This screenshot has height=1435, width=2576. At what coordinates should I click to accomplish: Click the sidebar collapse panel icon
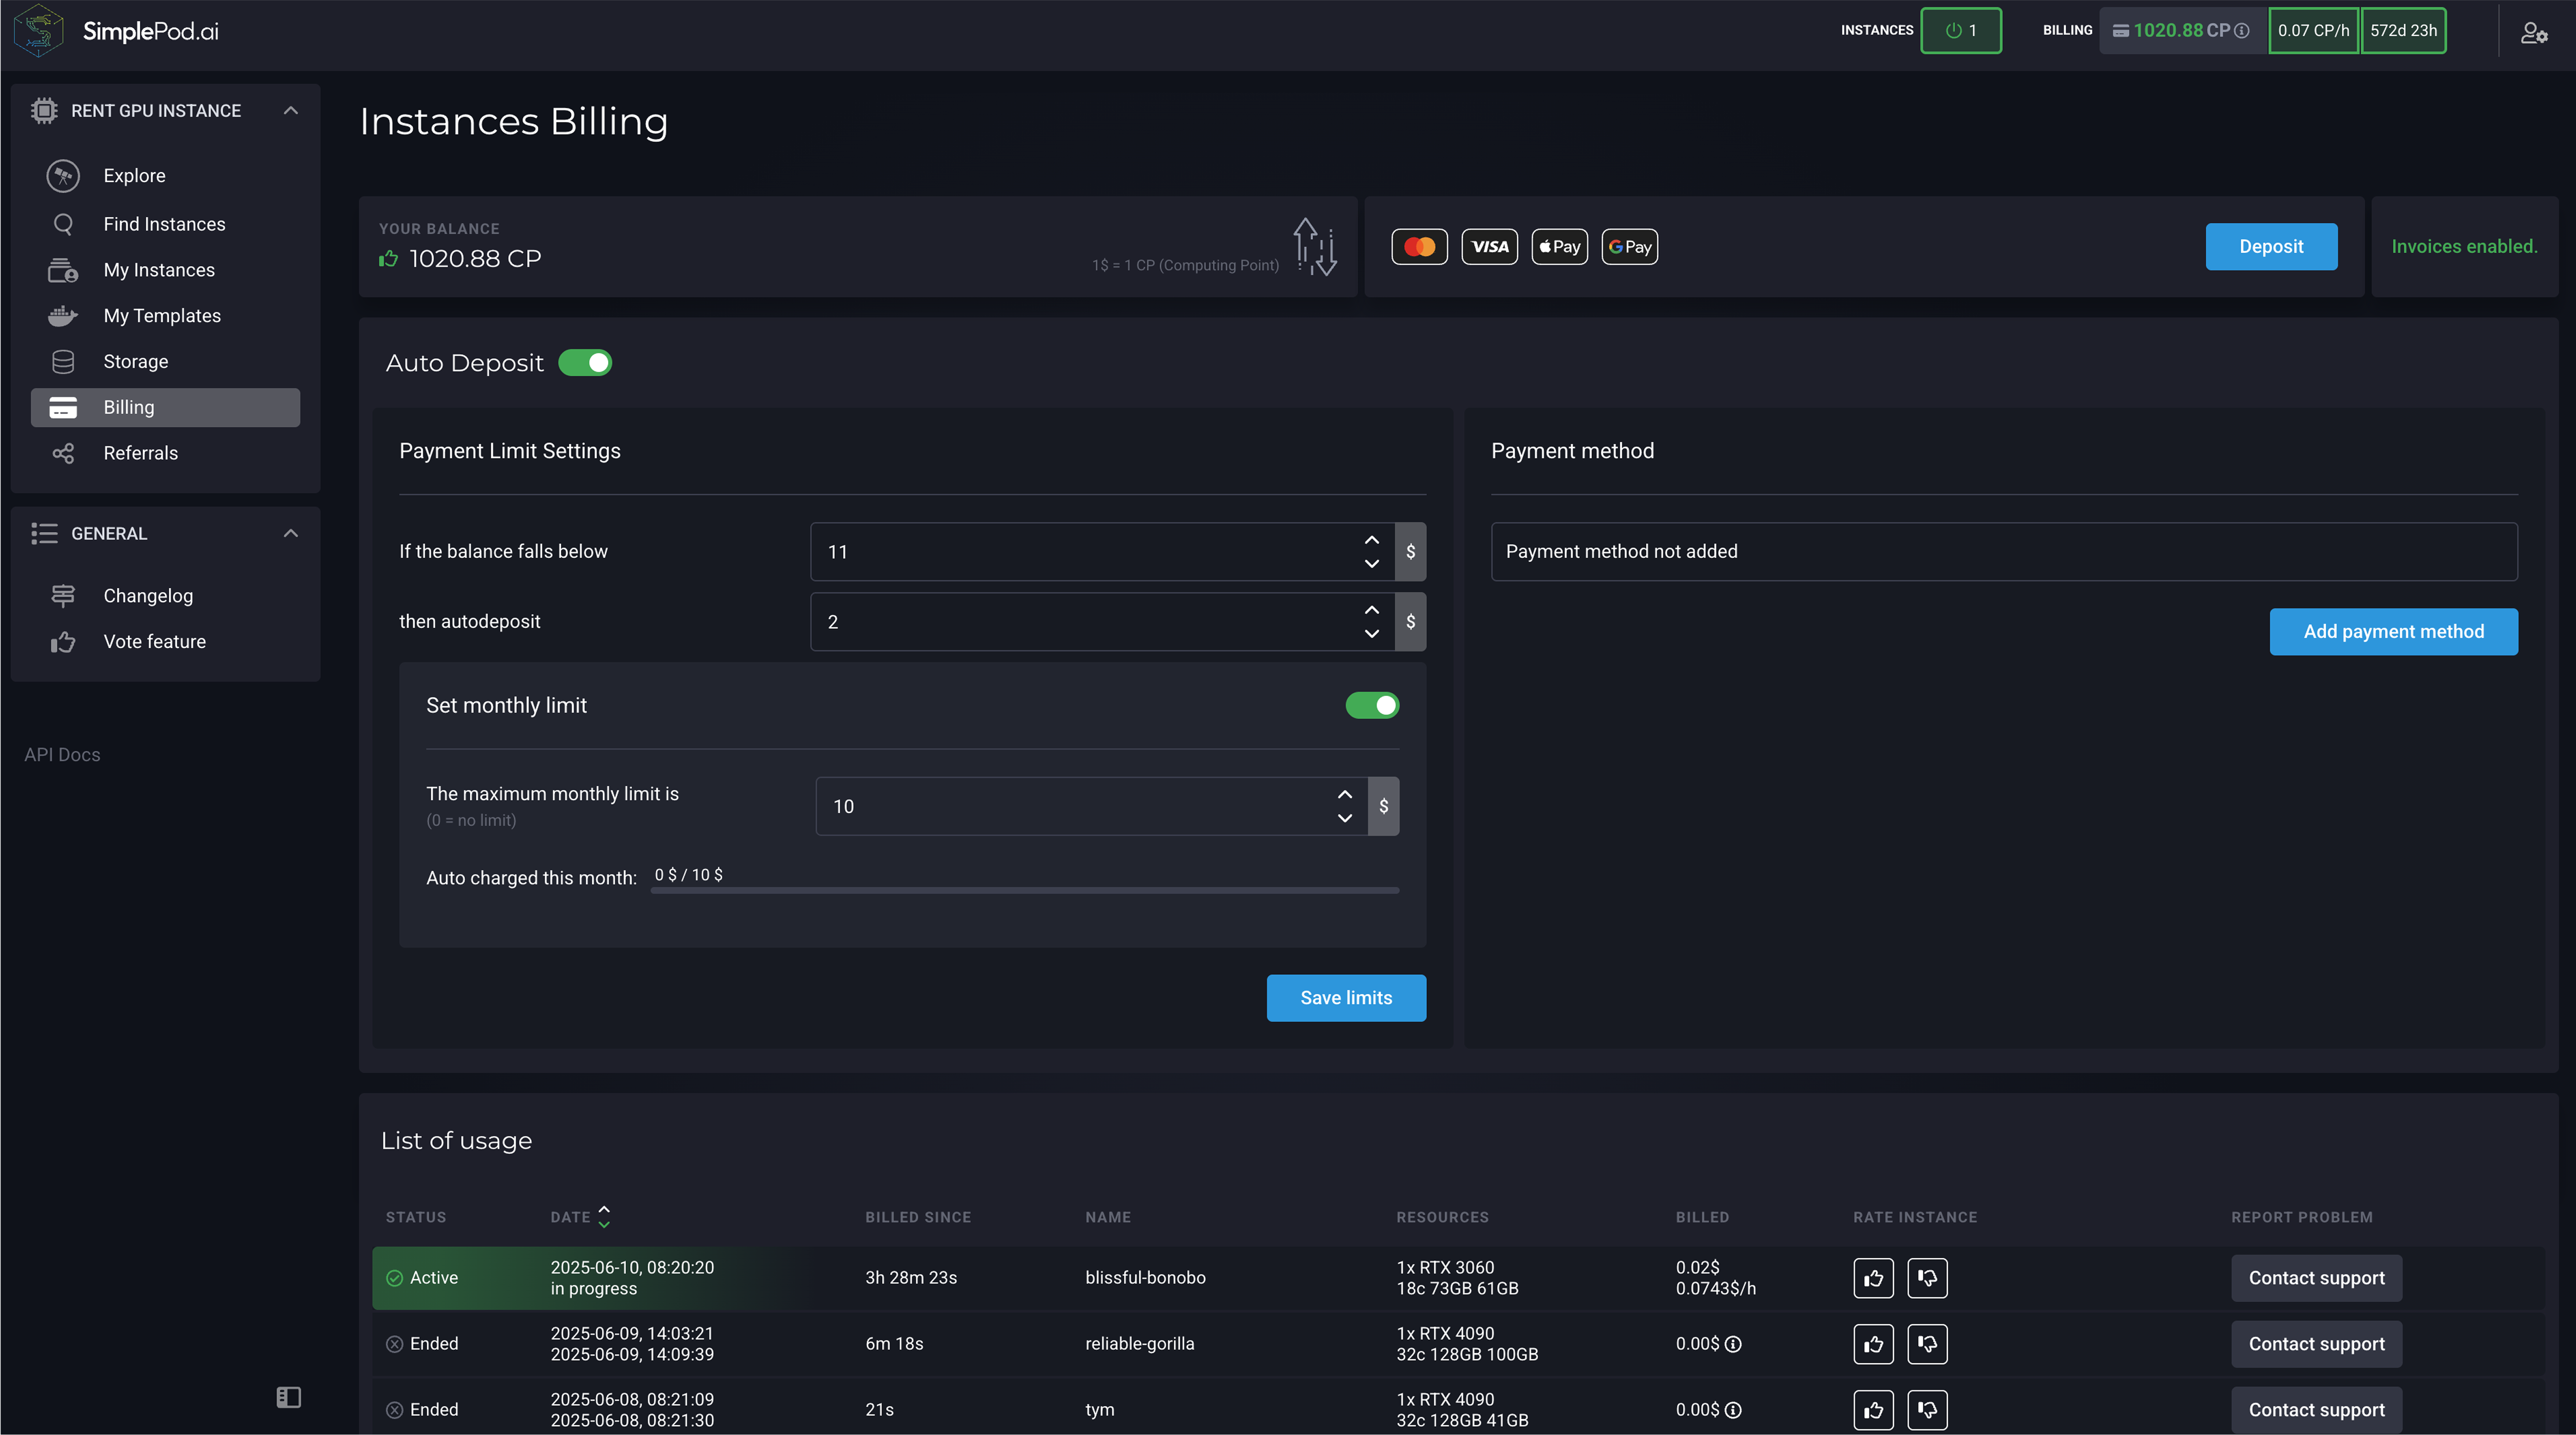pos(288,1397)
